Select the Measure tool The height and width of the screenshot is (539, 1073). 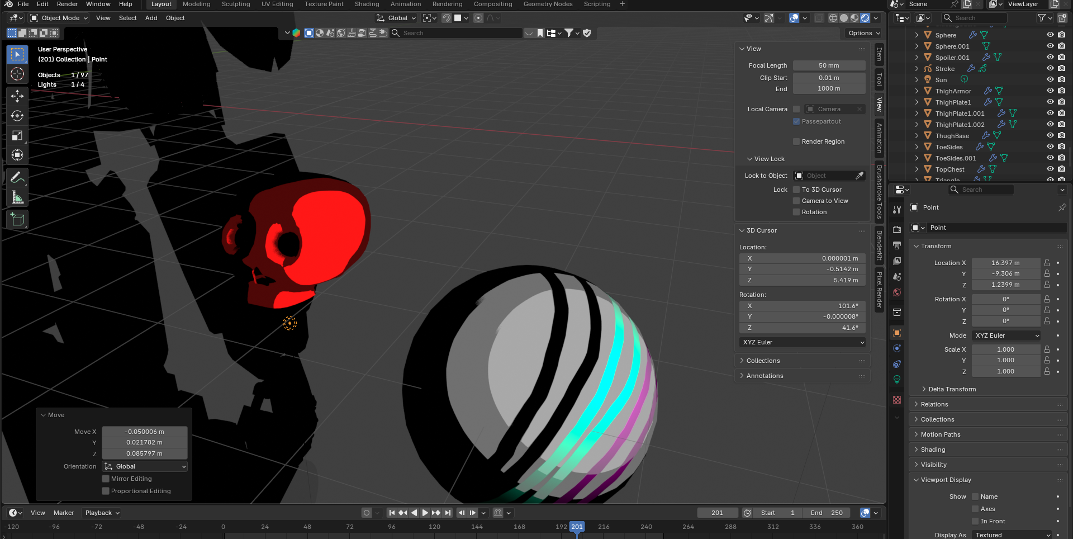tap(17, 197)
